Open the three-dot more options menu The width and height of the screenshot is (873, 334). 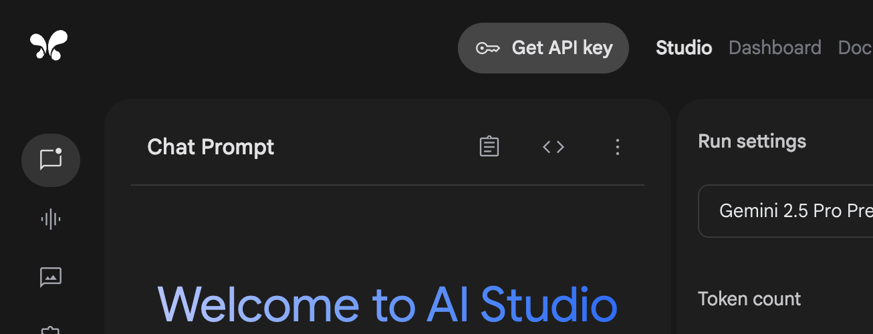618,147
